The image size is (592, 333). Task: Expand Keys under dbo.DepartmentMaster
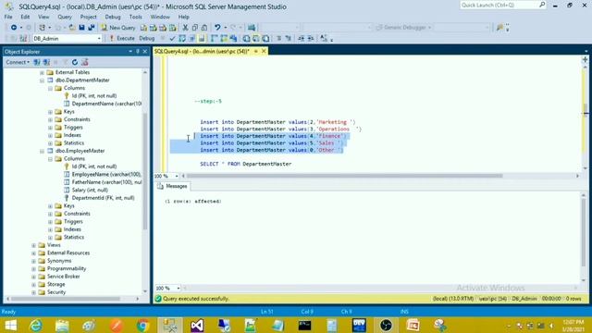click(x=50, y=112)
